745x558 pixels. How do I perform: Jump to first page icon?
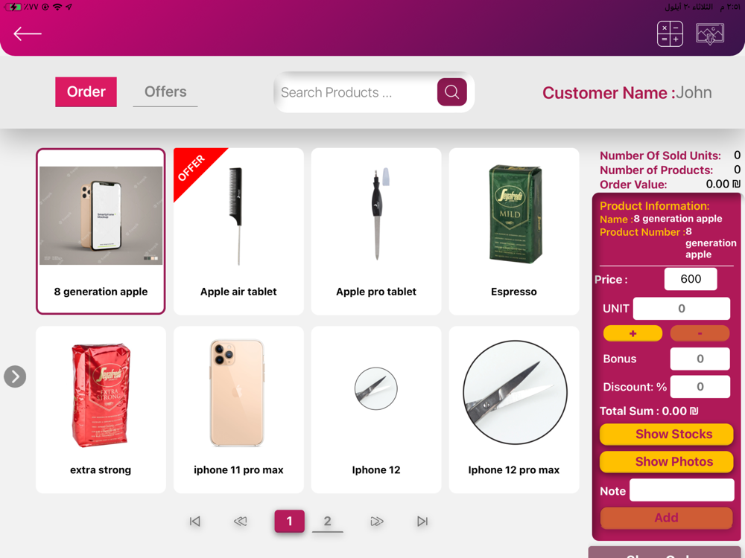click(x=194, y=522)
